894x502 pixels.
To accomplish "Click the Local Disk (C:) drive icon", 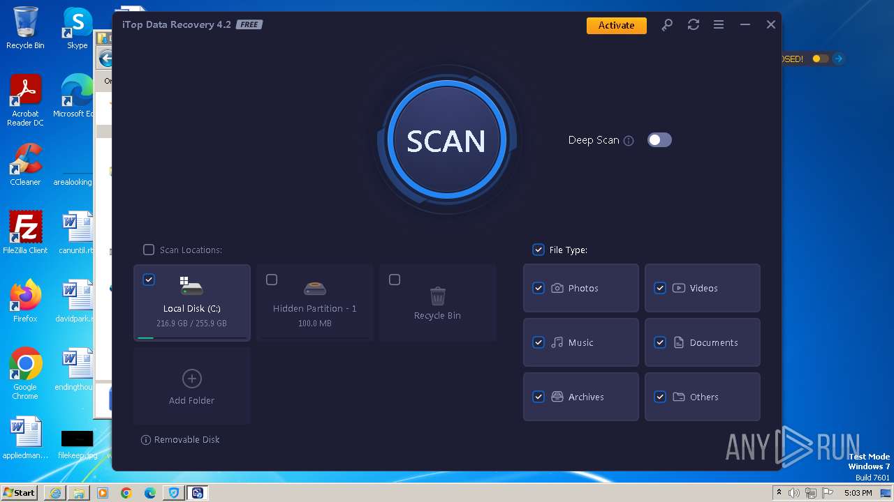I will pyautogui.click(x=191, y=286).
